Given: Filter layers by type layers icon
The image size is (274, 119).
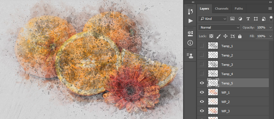Looking at the screenshot, I should click(x=248, y=19).
